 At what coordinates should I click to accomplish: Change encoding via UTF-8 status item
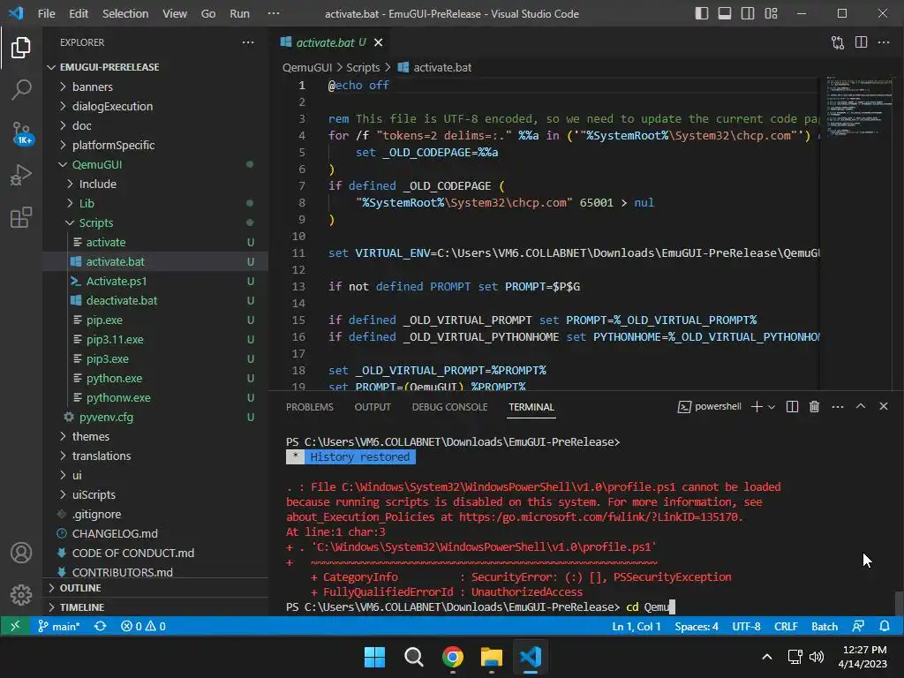click(746, 626)
